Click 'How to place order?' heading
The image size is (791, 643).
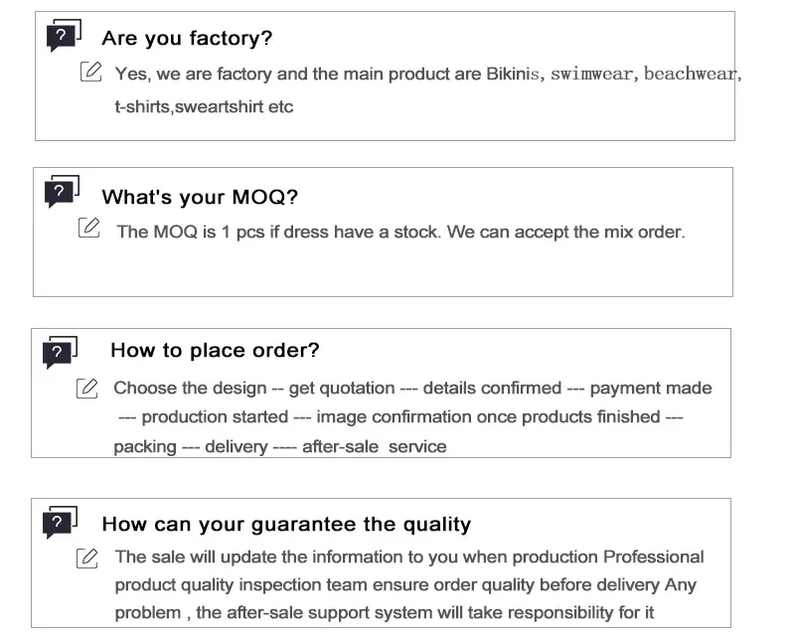coord(215,350)
